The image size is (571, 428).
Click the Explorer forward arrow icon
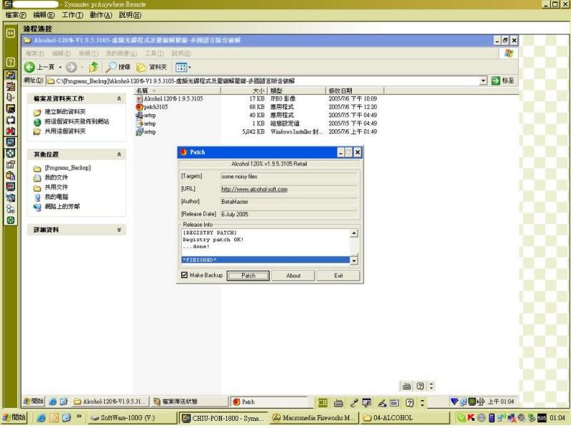(71, 67)
